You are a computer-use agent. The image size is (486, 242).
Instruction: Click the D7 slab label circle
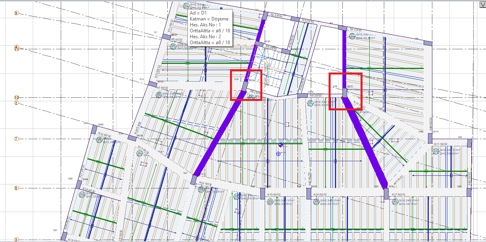coord(310,104)
